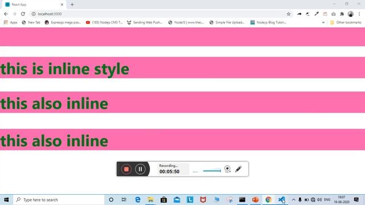
Task: Bookmark this page with the star
Action: [x=289, y=14]
